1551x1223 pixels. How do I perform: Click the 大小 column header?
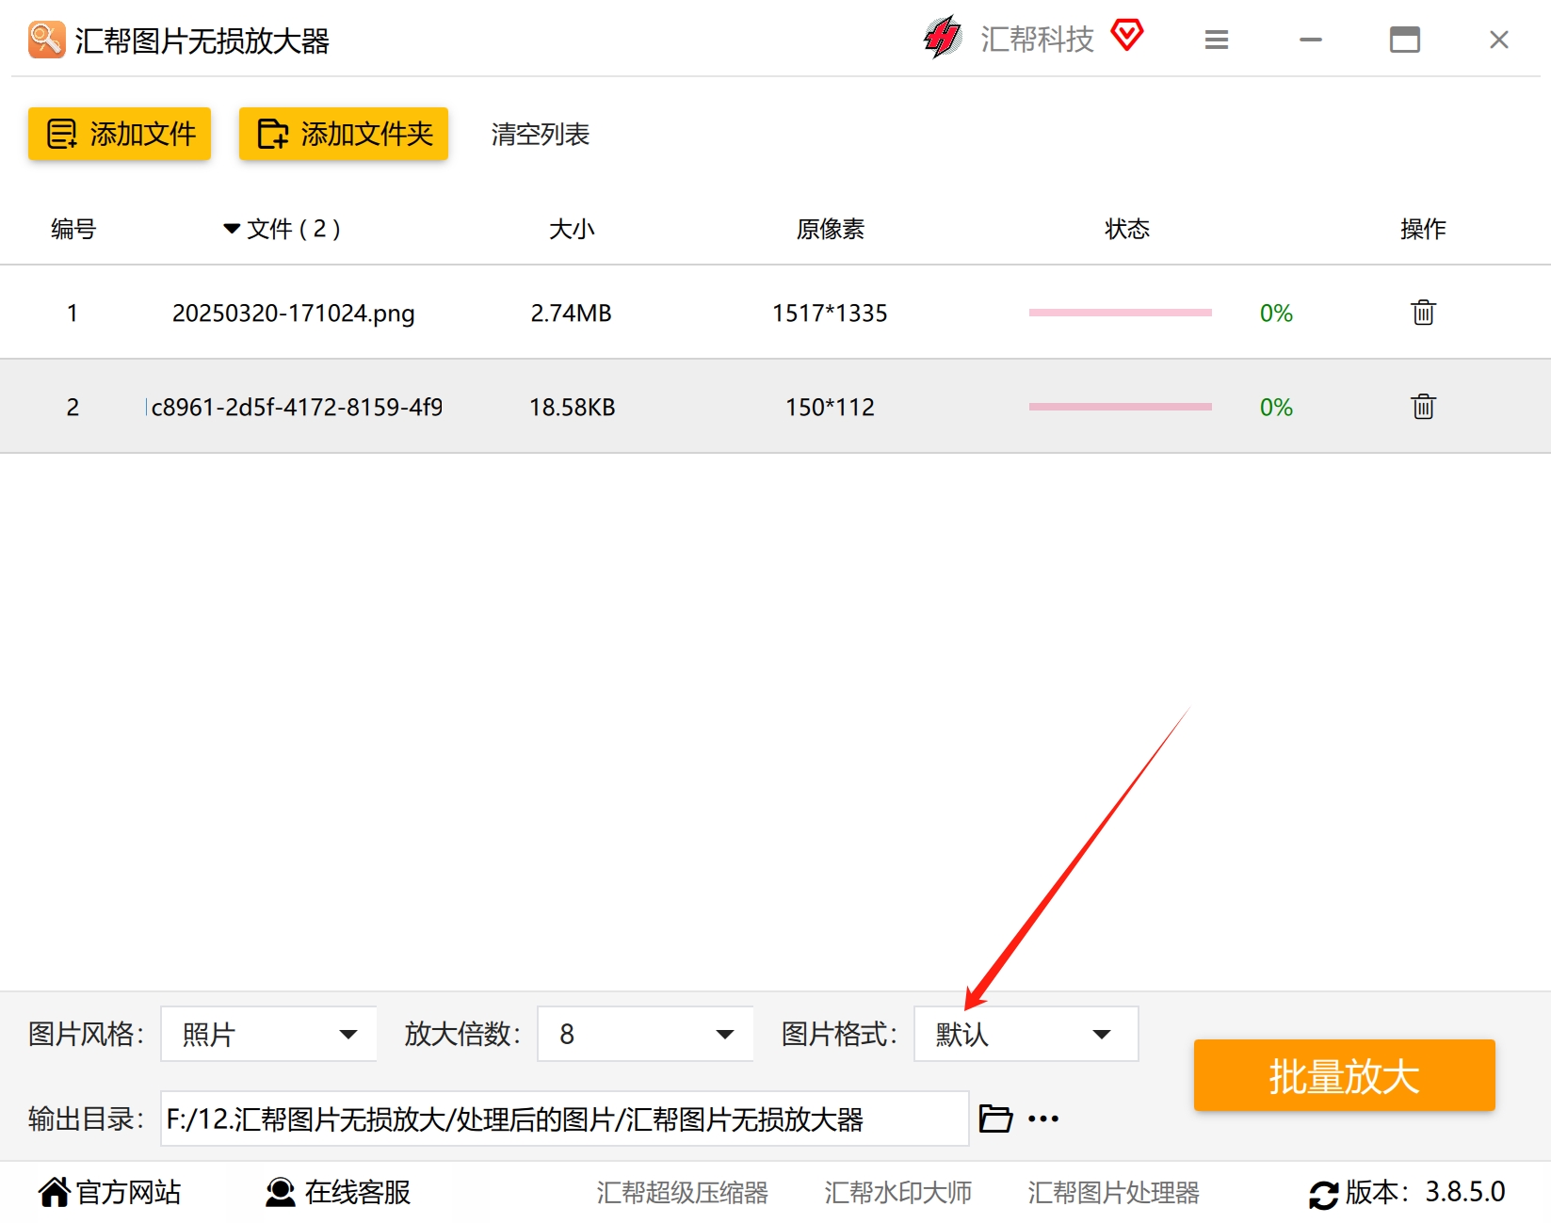[x=572, y=229]
